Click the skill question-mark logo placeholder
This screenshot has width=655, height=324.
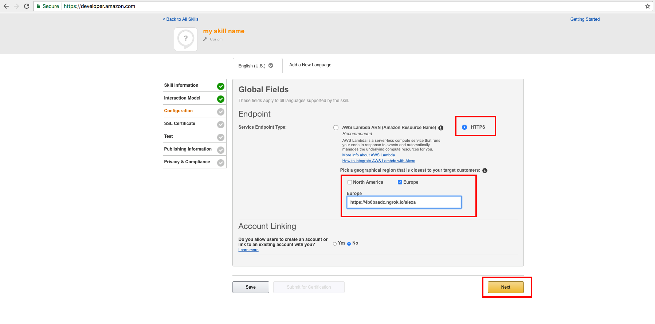(x=186, y=39)
